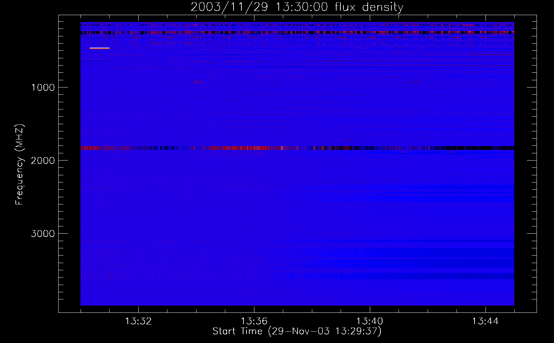
Task: Click the 13:44 time tick label
Action: 486,321
